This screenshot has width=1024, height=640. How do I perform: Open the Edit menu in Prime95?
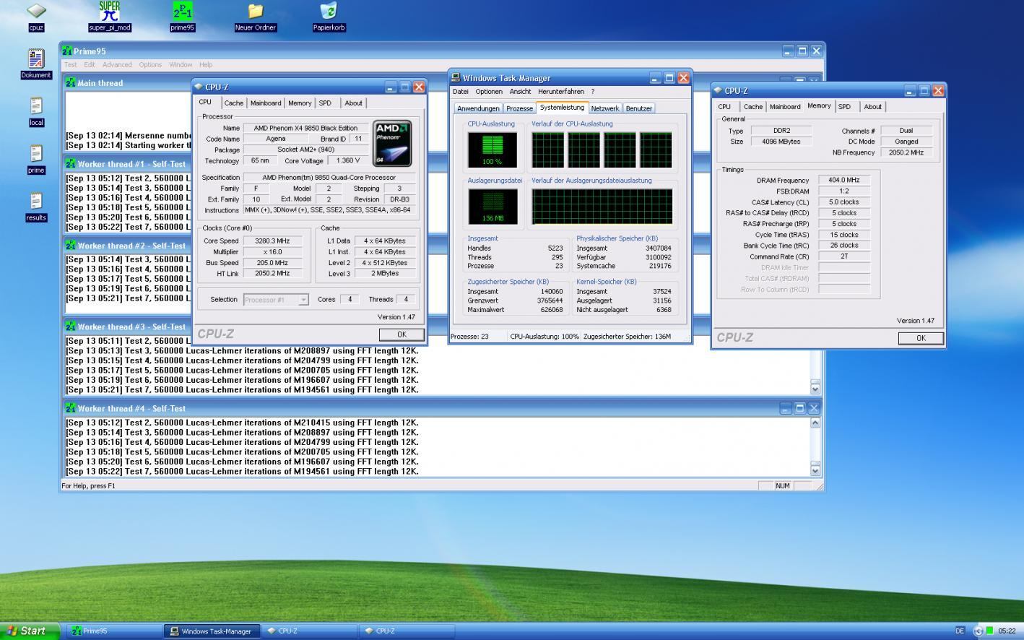tap(90, 65)
